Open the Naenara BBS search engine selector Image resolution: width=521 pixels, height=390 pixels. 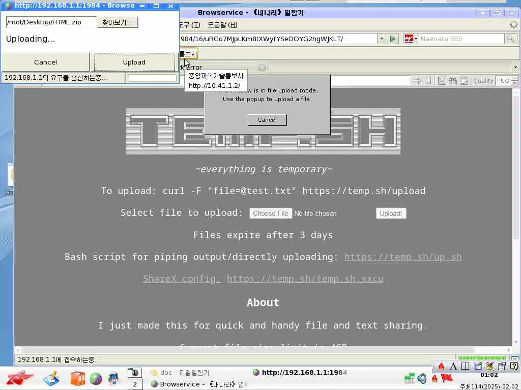point(411,39)
